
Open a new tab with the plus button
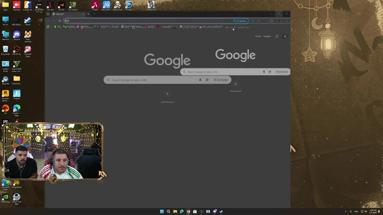(x=94, y=14)
